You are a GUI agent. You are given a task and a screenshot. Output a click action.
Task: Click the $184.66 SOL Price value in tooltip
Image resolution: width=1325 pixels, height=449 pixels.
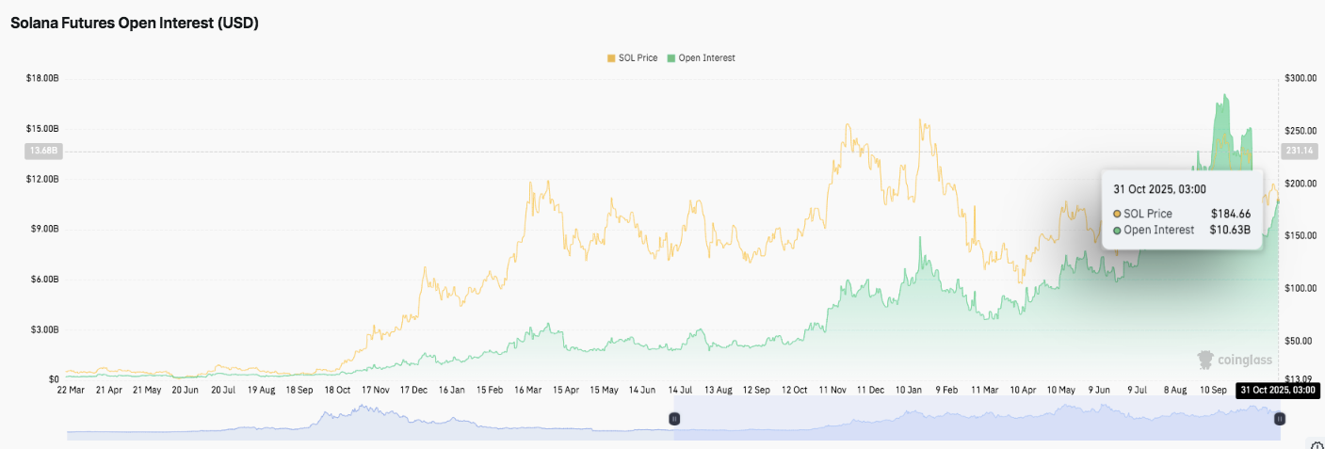click(1231, 214)
